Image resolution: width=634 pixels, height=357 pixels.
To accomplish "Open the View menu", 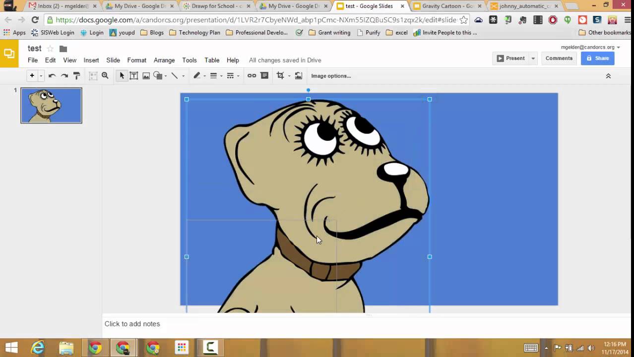I will click(x=69, y=60).
